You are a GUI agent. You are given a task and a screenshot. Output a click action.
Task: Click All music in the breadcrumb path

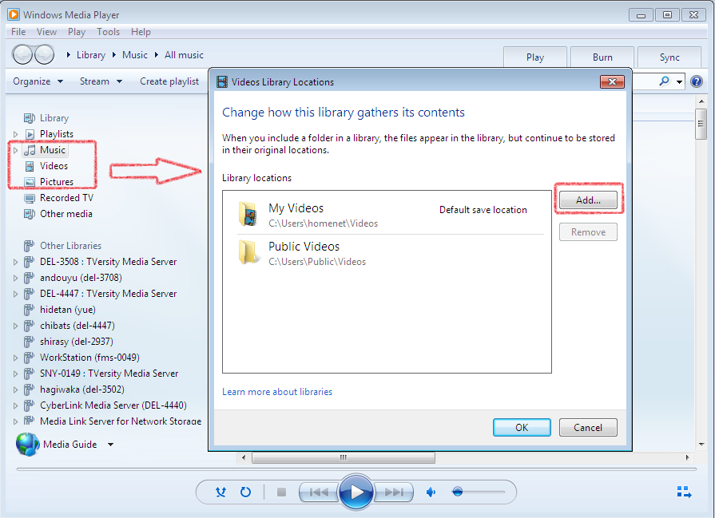(x=184, y=55)
